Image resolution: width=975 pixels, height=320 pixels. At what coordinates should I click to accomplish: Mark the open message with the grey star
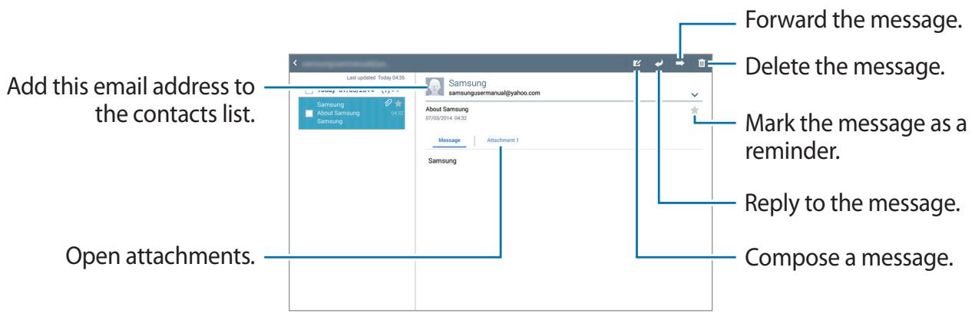coord(695,111)
